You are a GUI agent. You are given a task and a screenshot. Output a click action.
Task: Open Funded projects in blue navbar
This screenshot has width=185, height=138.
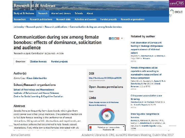(108, 19)
